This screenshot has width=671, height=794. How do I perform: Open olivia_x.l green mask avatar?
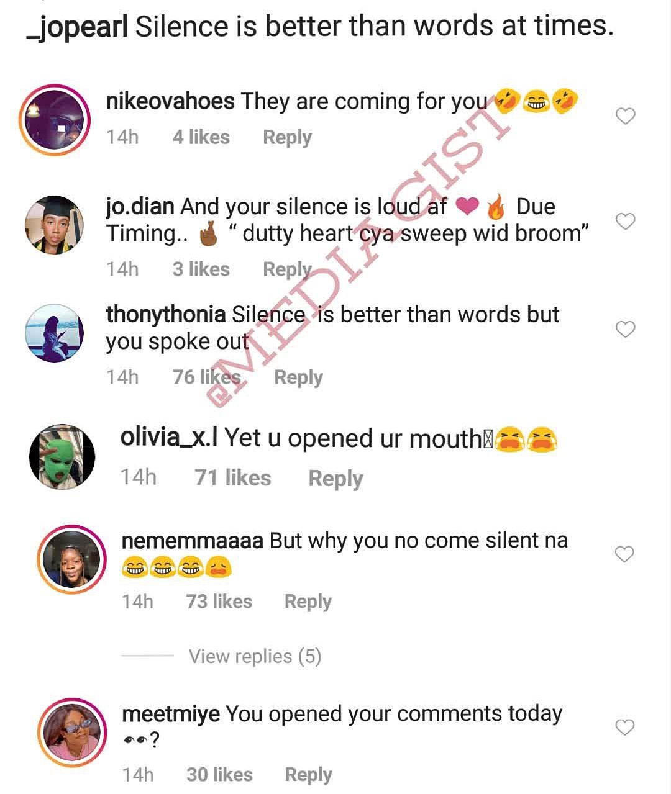(x=62, y=457)
